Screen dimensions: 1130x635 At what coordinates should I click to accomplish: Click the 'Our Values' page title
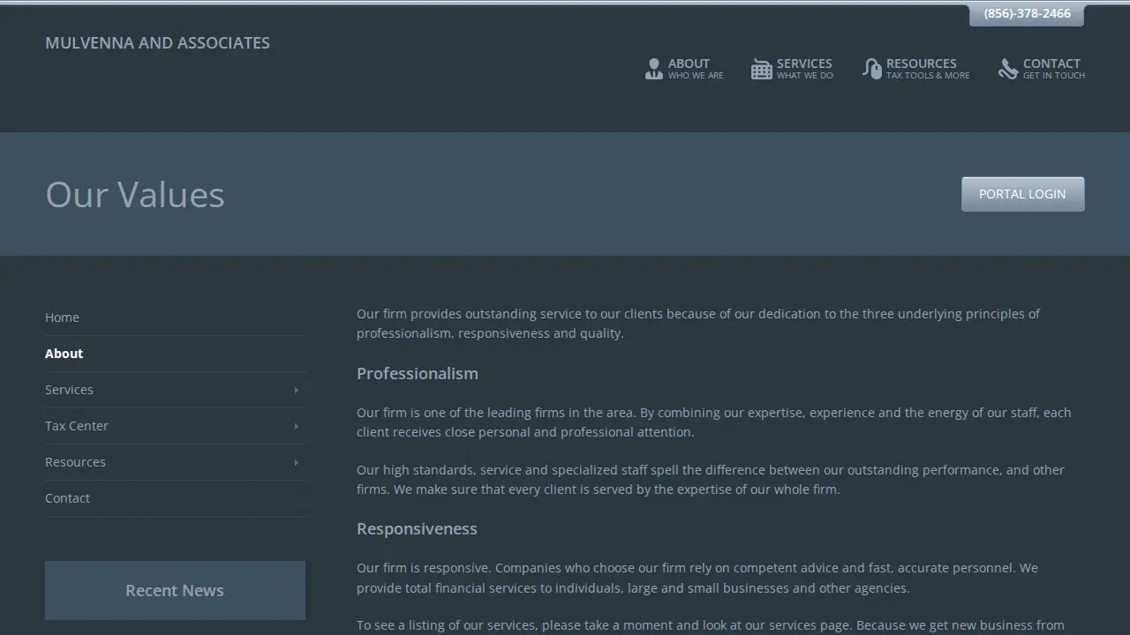click(135, 195)
